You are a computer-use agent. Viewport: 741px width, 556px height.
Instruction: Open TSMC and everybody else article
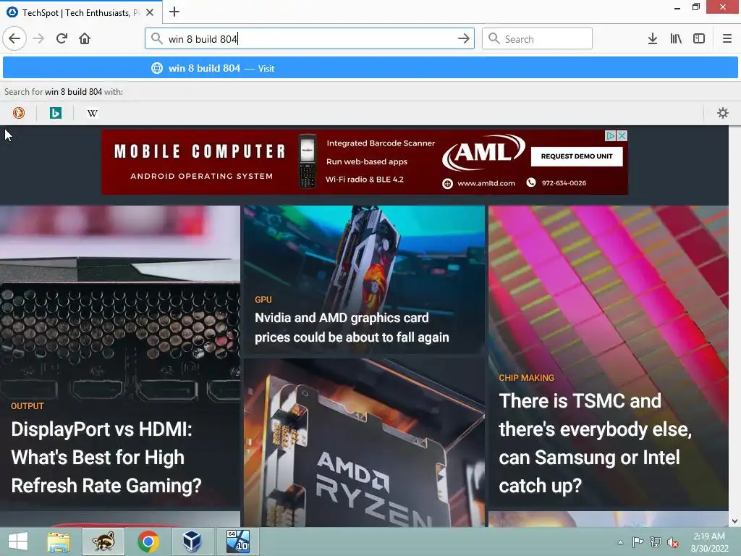(595, 443)
